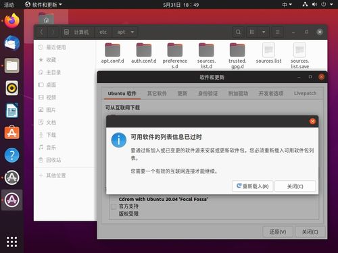Click the 还原(V) button
Image resolution: width=338 pixels, height=253 pixels.
tap(278, 231)
